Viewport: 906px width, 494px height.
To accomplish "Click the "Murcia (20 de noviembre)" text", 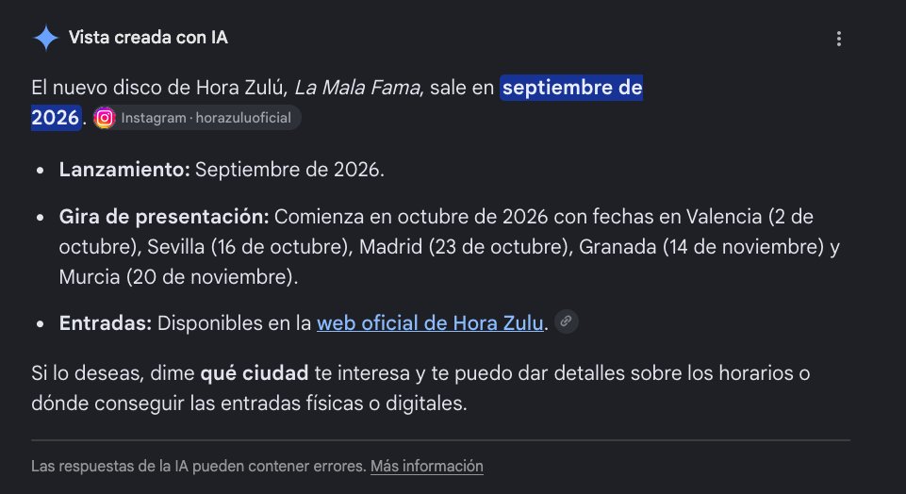I will (x=176, y=277).
